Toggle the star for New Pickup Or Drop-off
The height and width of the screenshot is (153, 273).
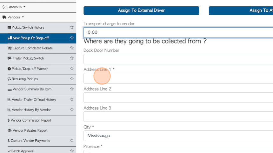[x=72, y=37]
